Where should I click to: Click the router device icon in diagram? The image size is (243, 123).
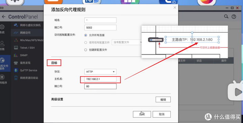click(156, 40)
